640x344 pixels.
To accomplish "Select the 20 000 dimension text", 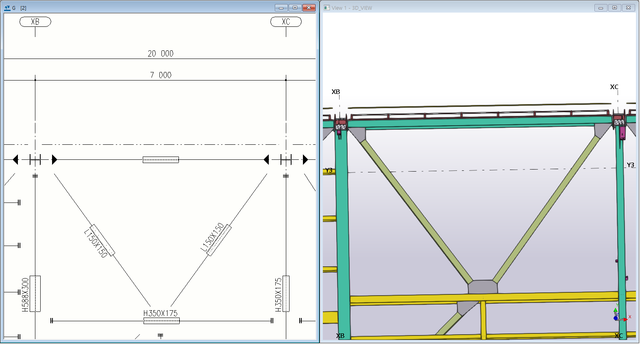I will 161,54.
